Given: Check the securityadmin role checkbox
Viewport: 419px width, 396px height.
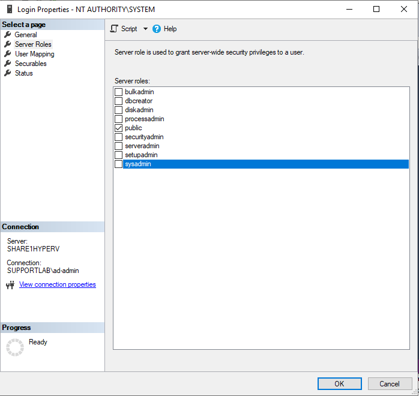Looking at the screenshot, I should pos(118,137).
